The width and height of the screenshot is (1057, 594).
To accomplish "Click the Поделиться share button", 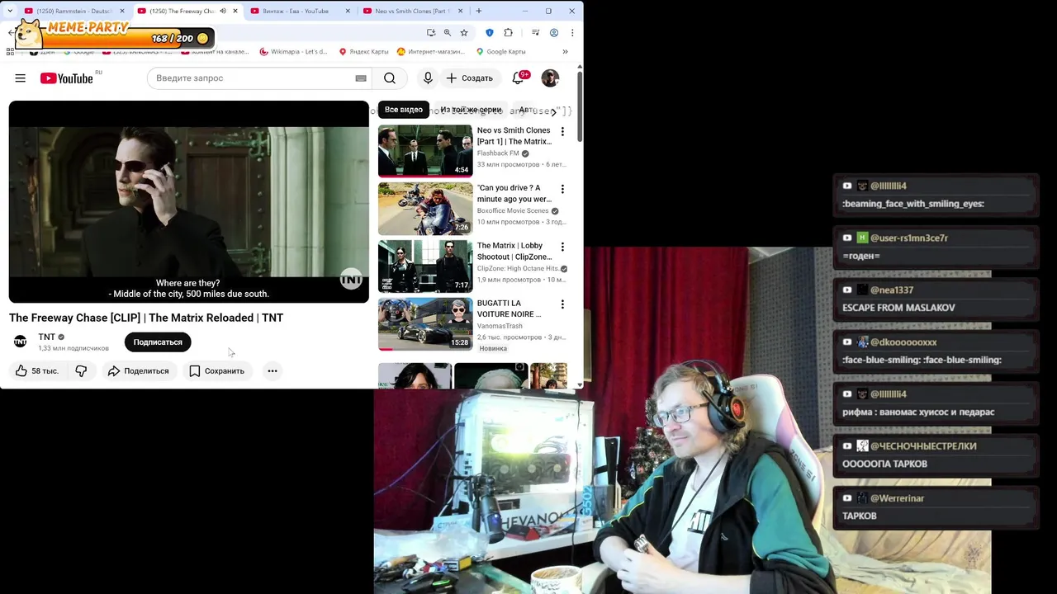I will (138, 371).
